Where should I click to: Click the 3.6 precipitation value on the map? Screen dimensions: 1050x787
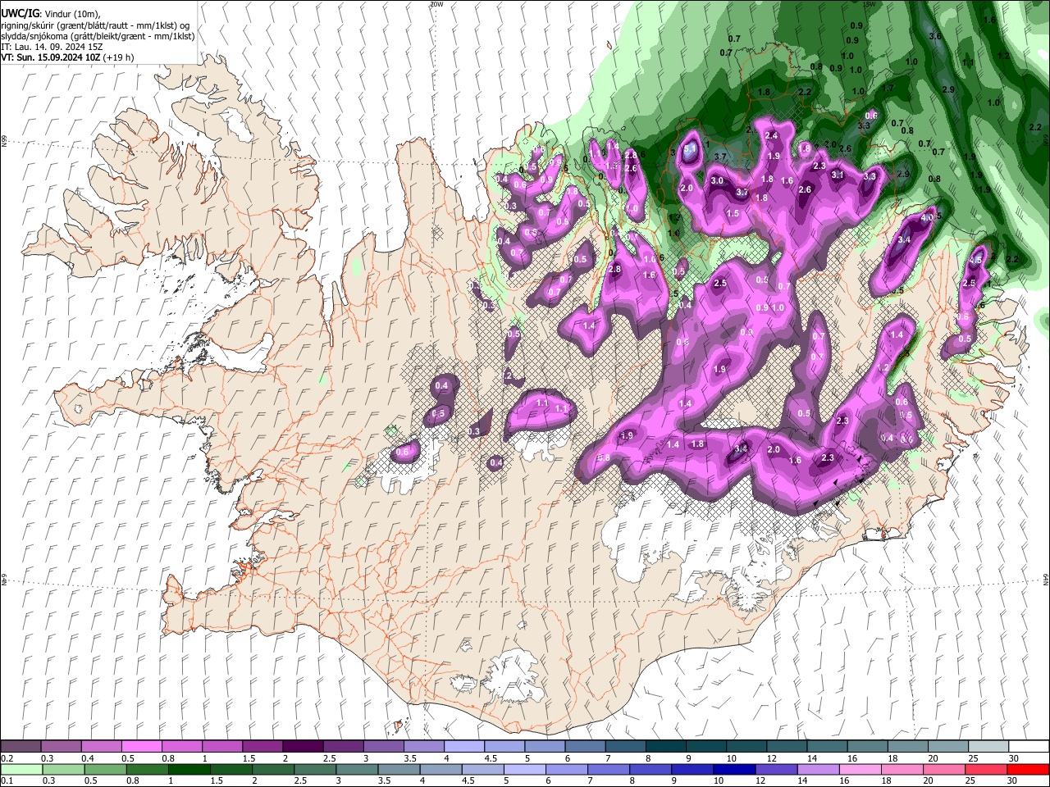[x=934, y=36]
